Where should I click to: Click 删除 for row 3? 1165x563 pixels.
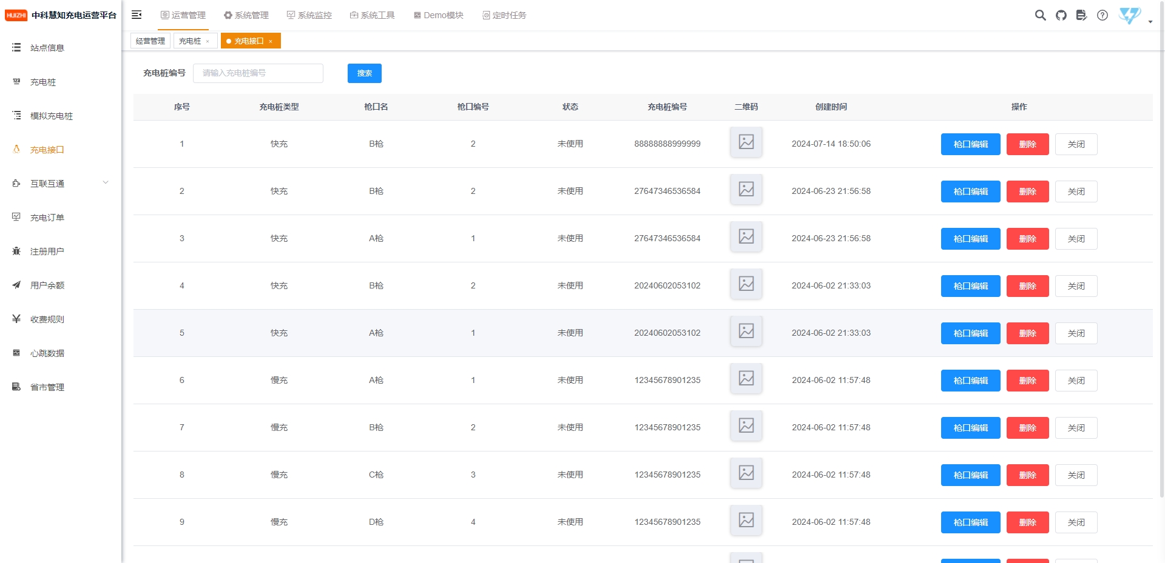(x=1028, y=239)
